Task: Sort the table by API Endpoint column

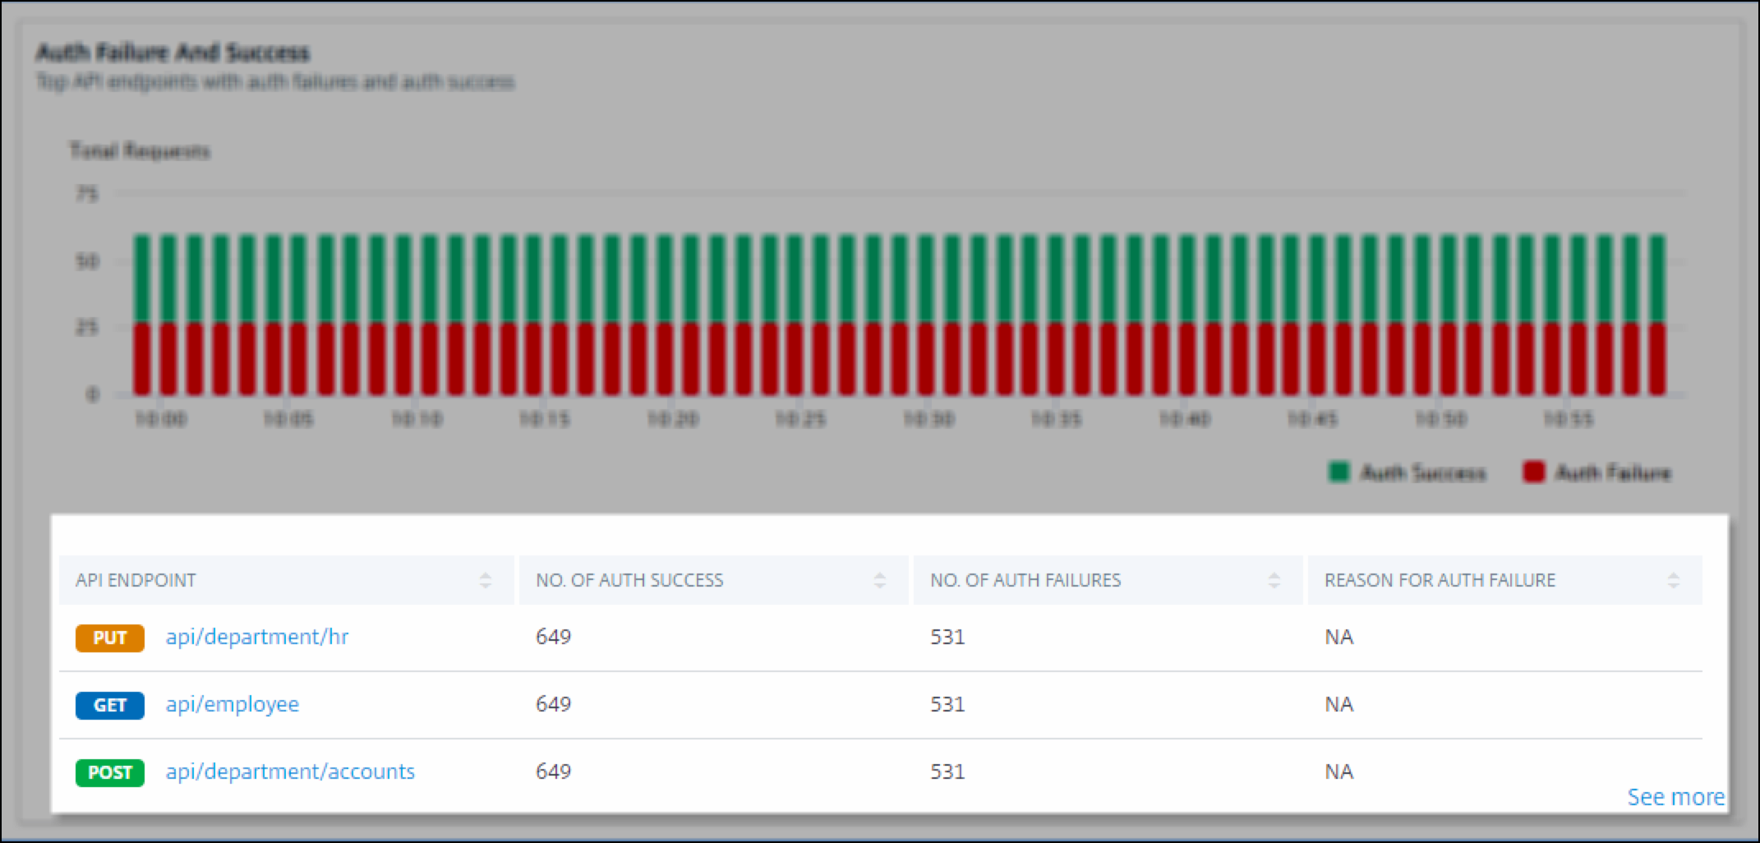Action: (x=485, y=581)
